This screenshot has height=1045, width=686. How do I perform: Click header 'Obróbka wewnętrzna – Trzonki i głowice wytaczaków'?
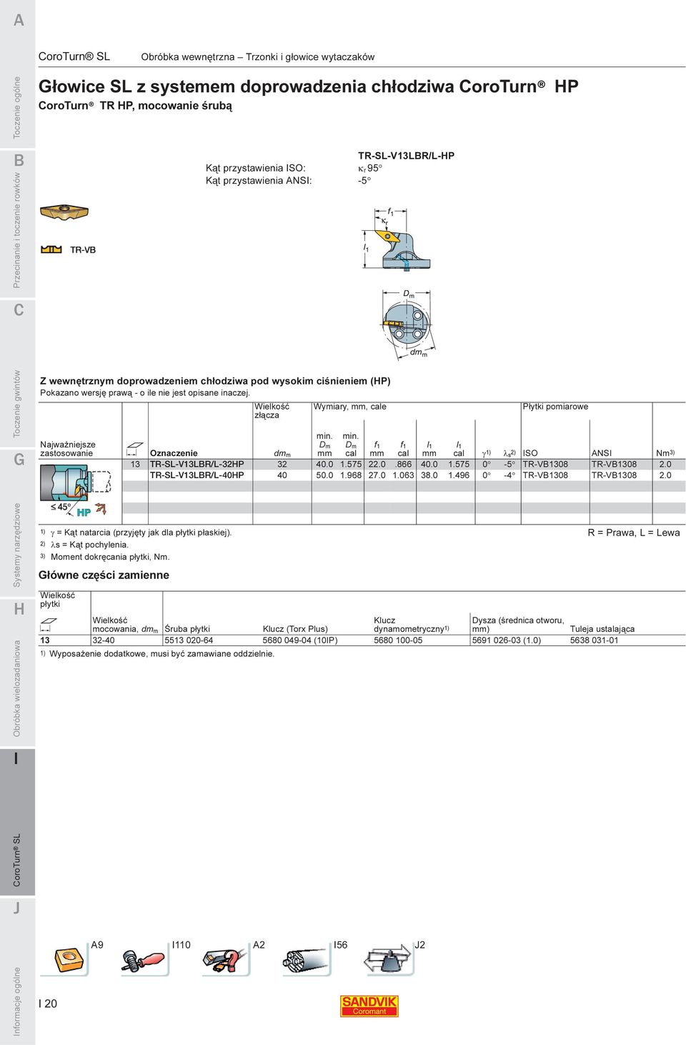258,56
